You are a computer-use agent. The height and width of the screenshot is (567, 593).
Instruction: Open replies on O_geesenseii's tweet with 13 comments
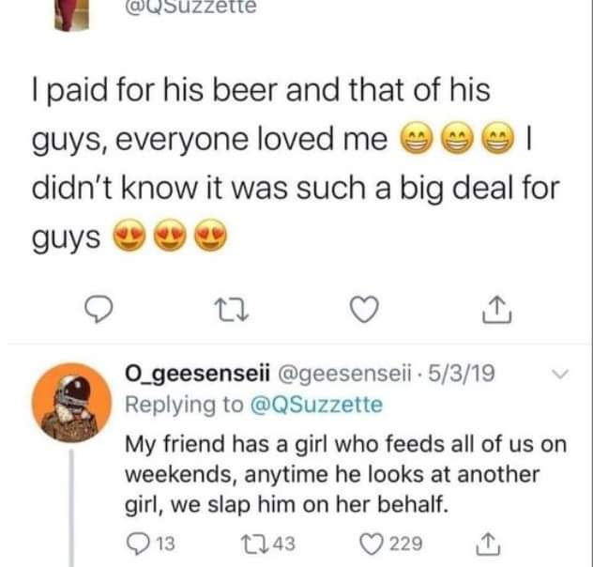(x=139, y=543)
